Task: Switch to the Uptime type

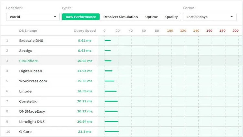Action: [x=151, y=17]
